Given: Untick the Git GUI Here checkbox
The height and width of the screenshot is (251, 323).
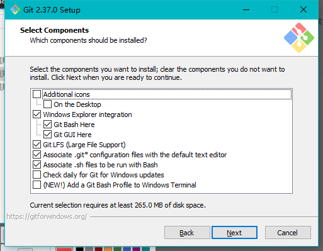Looking at the screenshot, I should (x=47, y=135).
